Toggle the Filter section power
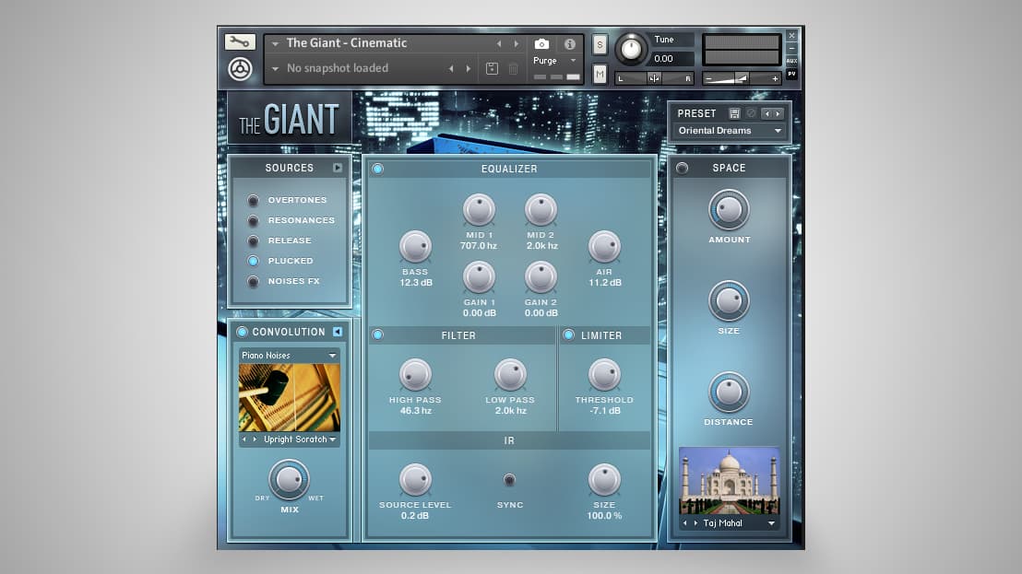This screenshot has height=574, width=1022. coord(377,335)
